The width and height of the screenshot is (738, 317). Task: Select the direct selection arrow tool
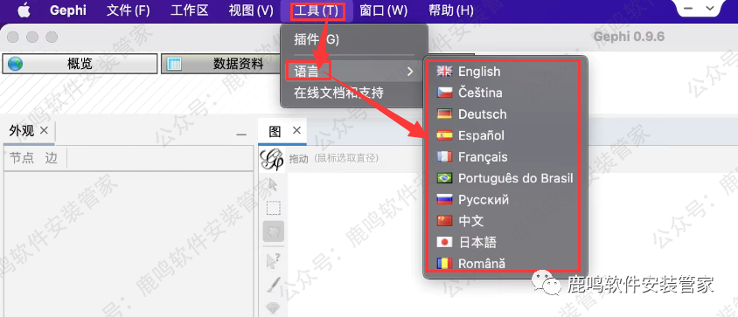(x=273, y=184)
